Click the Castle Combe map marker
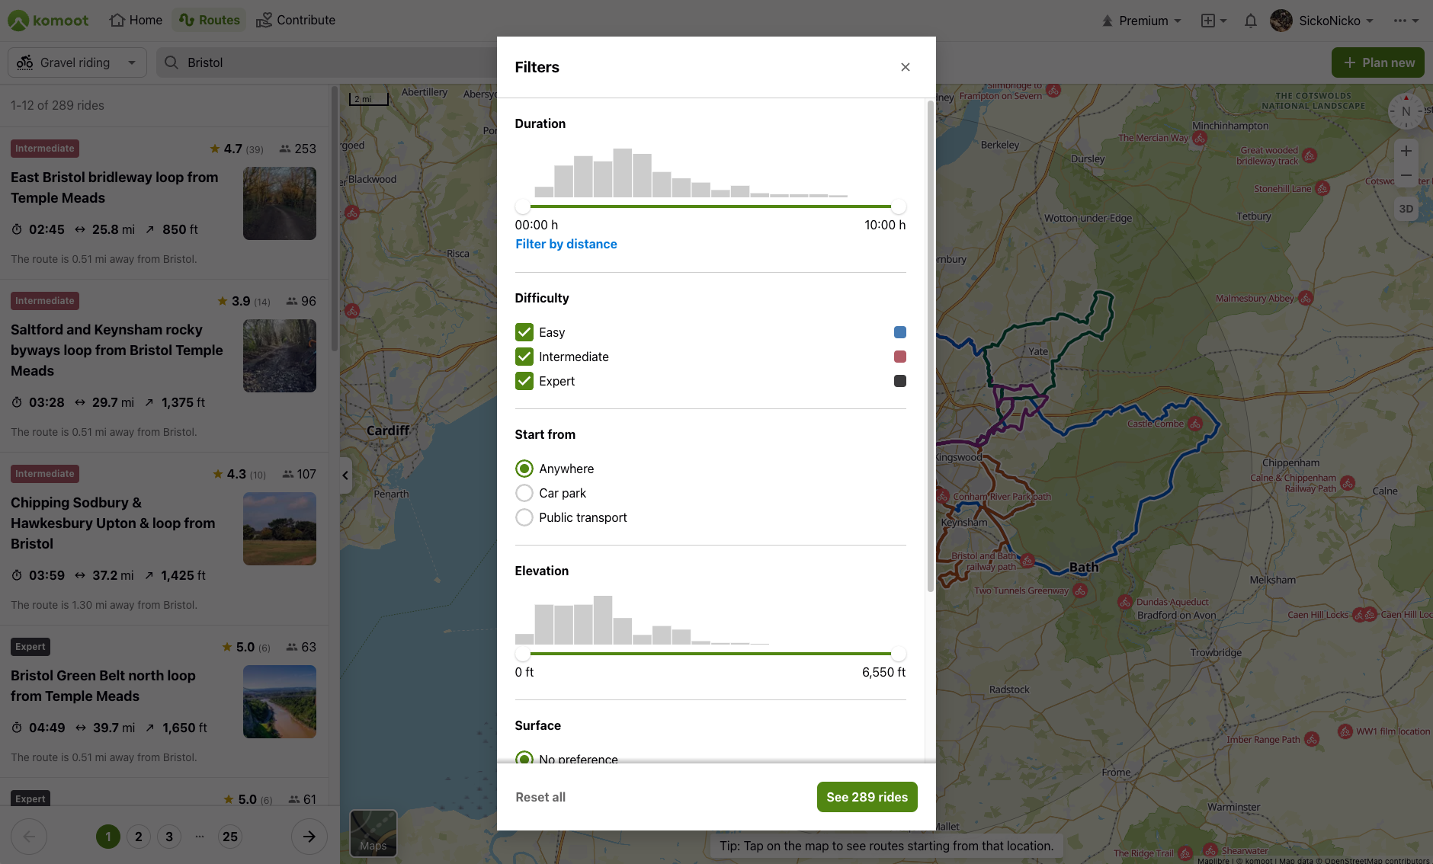Viewport: 1433px width, 864px height. pos(1195,424)
